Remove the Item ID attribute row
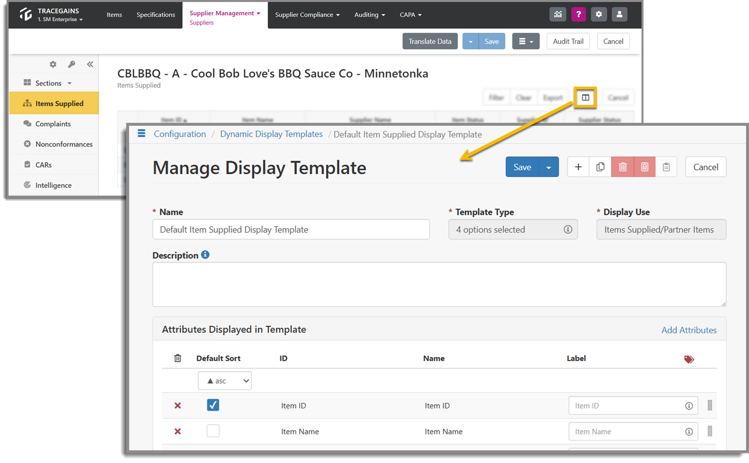749x463 pixels. [x=177, y=406]
